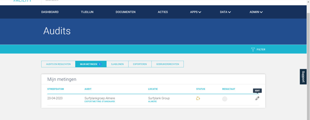Image resolution: width=310 pixels, height=120 pixels.
Task: Sort by the Resultaat column header
Action: click(x=229, y=89)
